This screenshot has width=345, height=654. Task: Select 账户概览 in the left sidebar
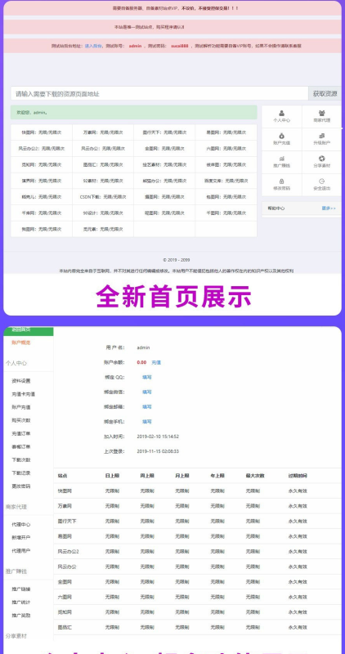coord(21,343)
